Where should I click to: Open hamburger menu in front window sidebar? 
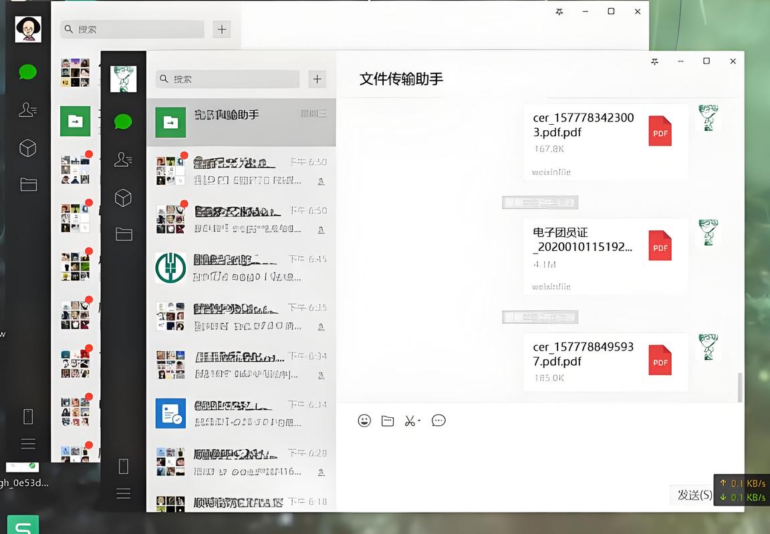[x=123, y=493]
